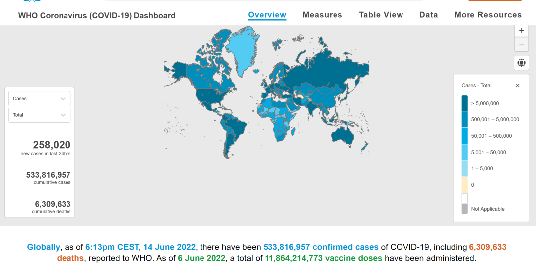Select the zero cases legend swatch
Image resolution: width=536 pixels, height=271 pixels.
pos(464,185)
